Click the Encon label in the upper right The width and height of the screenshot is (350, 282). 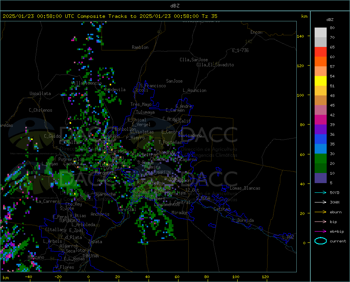256,32
